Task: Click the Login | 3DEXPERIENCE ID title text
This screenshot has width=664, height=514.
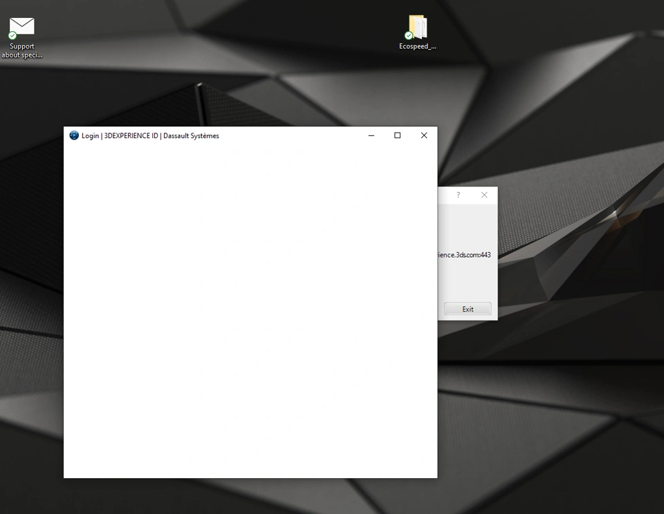Action: tap(150, 136)
